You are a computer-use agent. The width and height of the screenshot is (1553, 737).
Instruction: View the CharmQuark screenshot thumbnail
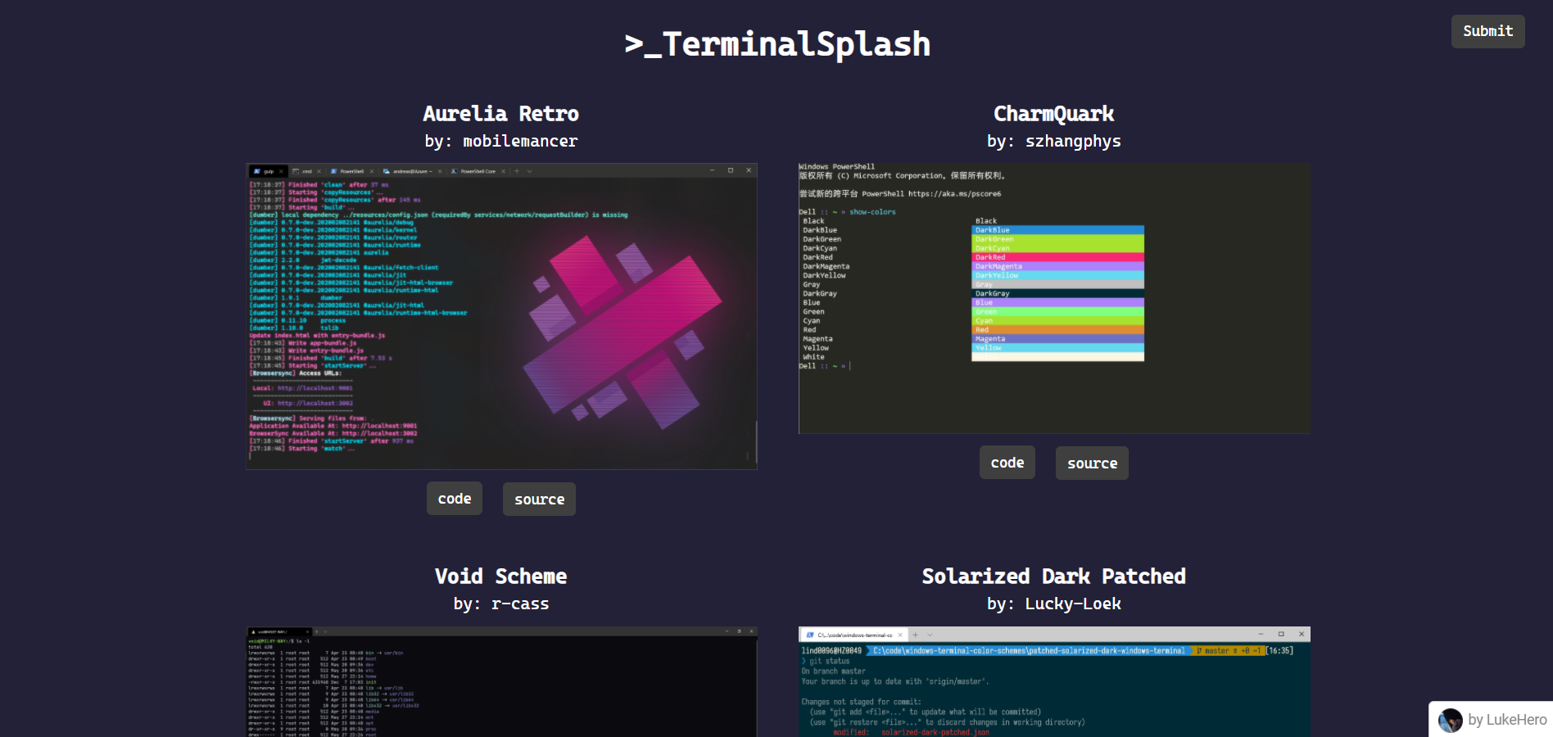point(1054,298)
